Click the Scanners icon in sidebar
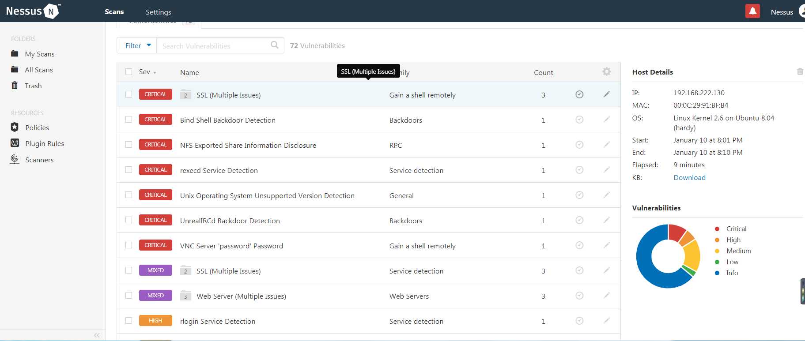This screenshot has height=341, width=805. click(x=15, y=159)
